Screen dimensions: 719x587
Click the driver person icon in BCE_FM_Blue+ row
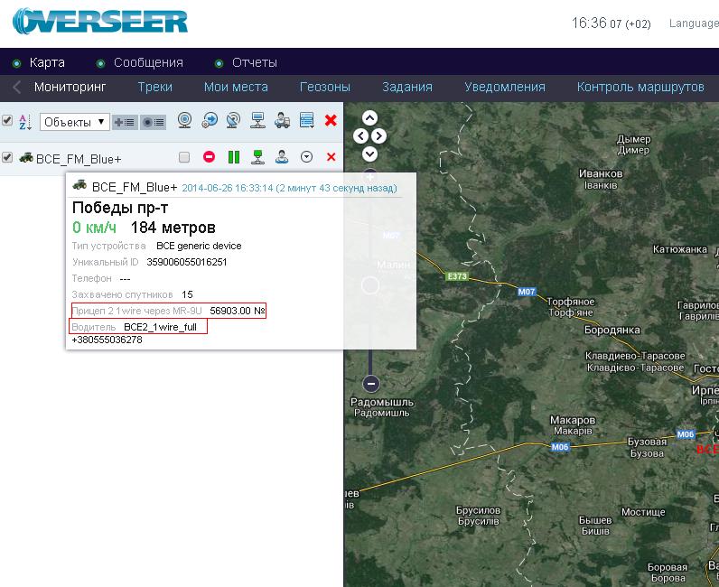pyautogui.click(x=282, y=157)
